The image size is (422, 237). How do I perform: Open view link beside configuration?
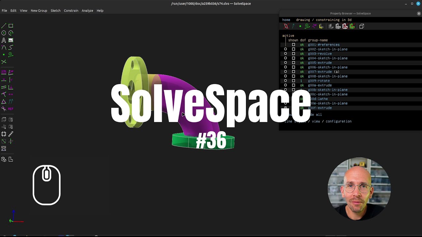pyautogui.click(x=316, y=121)
